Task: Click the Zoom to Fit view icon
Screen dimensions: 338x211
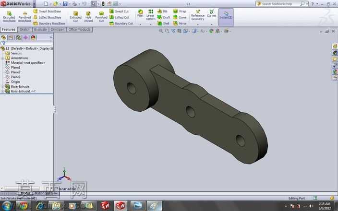Action: click(161, 31)
